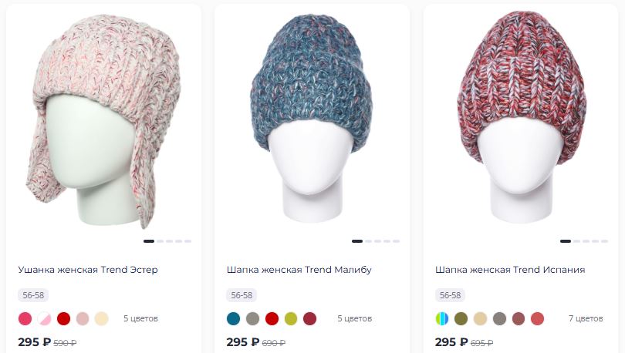Select the cream color swatch for Эстер

tap(102, 319)
